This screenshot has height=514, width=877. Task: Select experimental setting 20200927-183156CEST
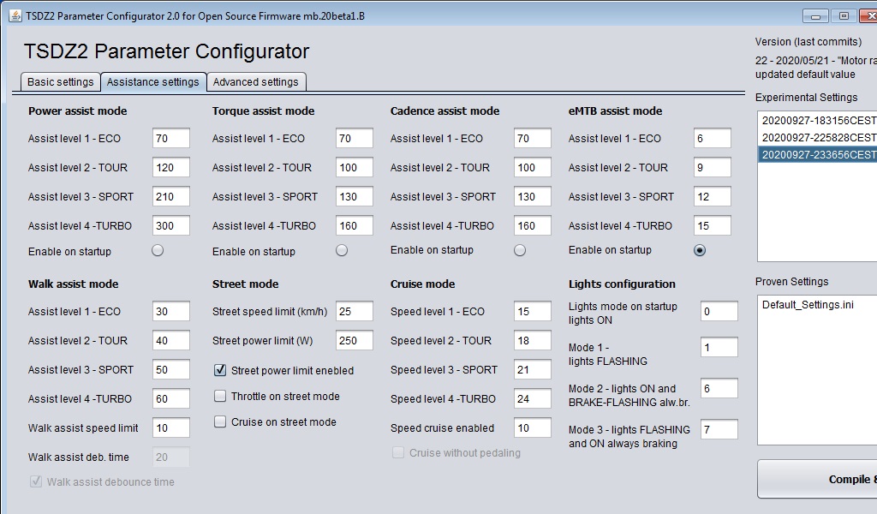818,120
